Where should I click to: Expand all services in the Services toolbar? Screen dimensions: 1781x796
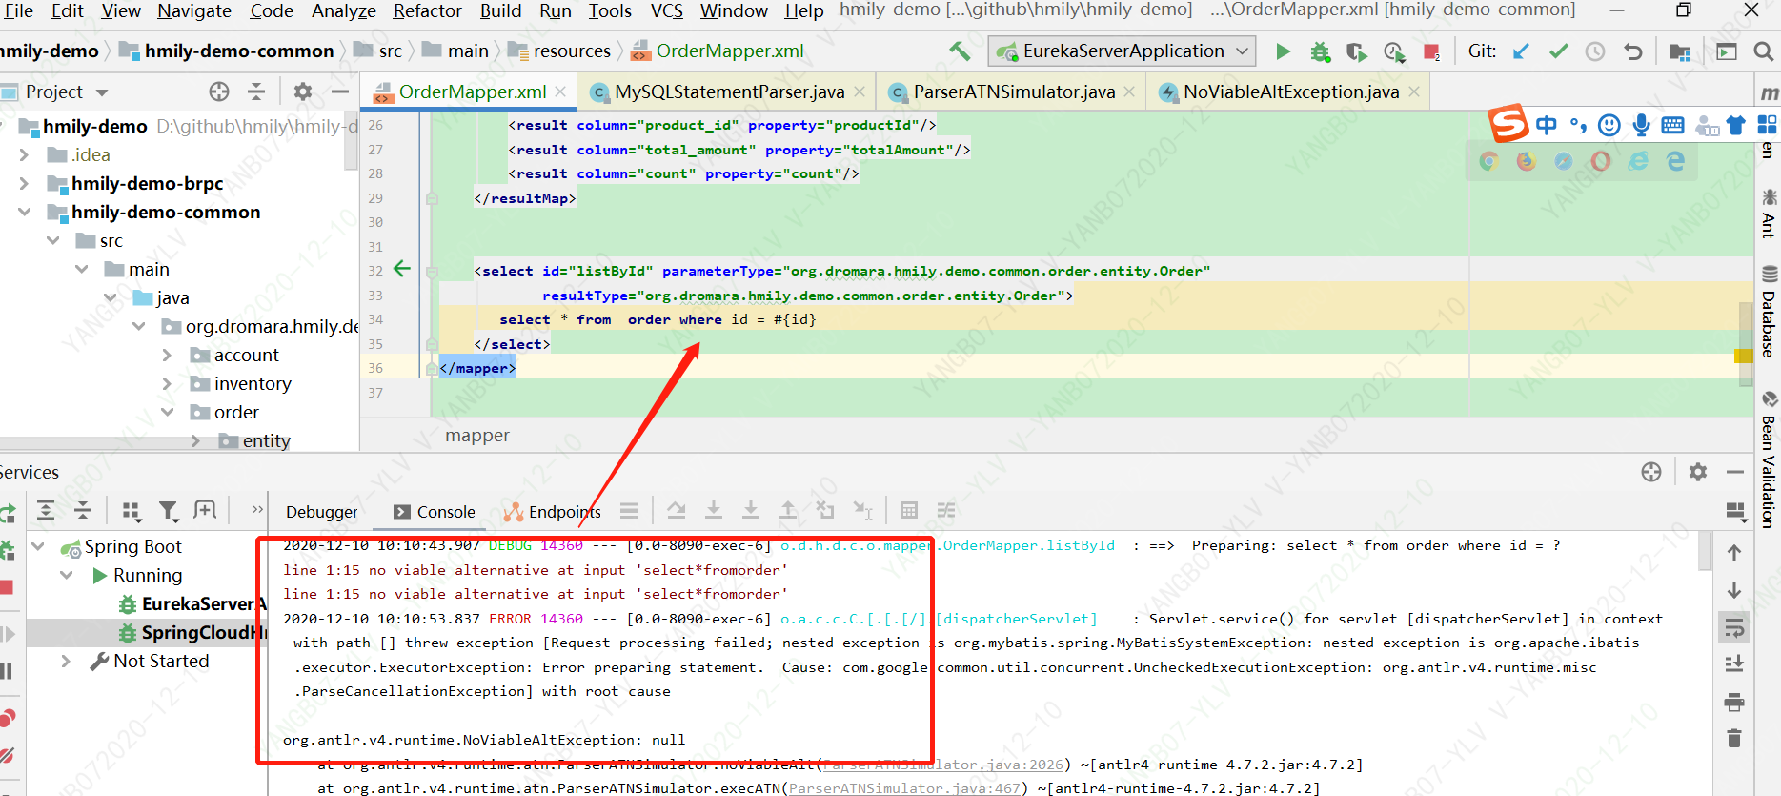46,510
